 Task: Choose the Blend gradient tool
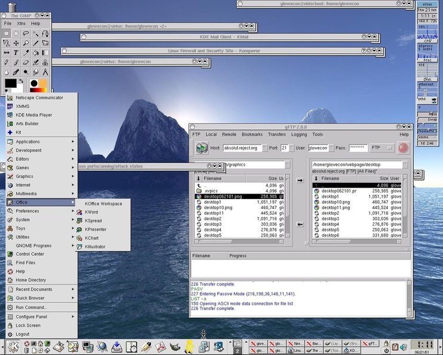[x=45, y=53]
